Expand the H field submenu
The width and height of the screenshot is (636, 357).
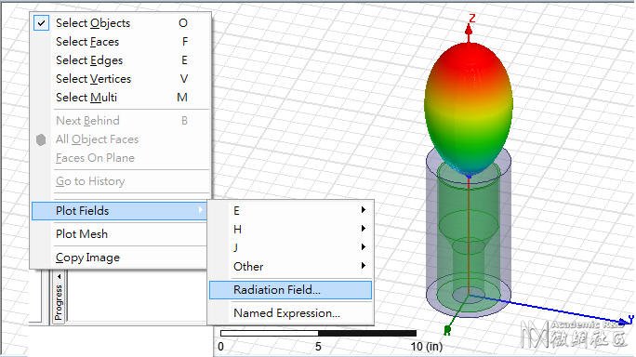(x=290, y=229)
